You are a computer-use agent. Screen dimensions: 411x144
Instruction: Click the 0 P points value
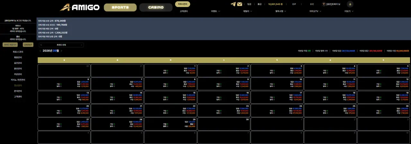(x=294, y=4)
